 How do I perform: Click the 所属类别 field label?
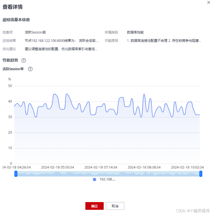(x=111, y=32)
